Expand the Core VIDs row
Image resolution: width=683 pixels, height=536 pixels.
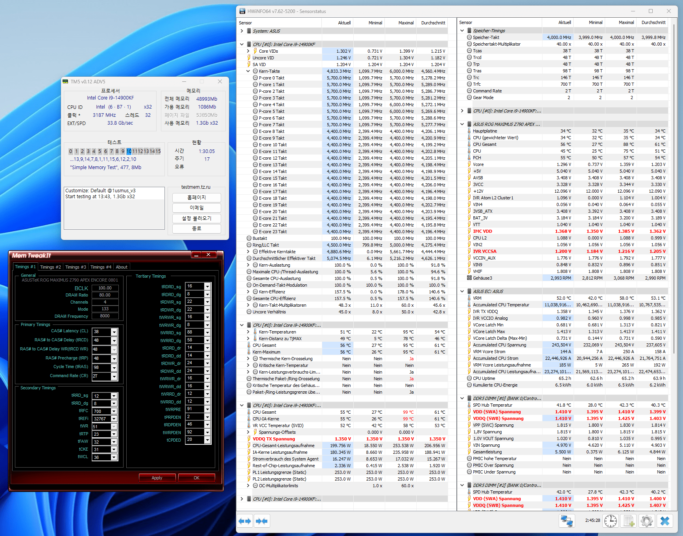pyautogui.click(x=248, y=51)
